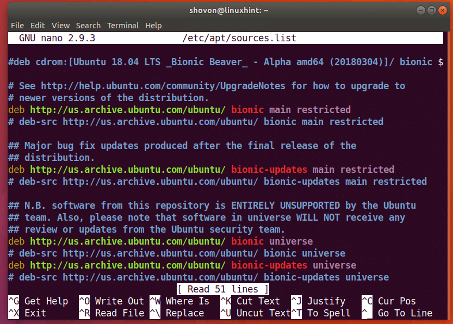
Task: Click the 'ENTIRELY UNSUPPORTED' comment line
Action: [x=212, y=205]
